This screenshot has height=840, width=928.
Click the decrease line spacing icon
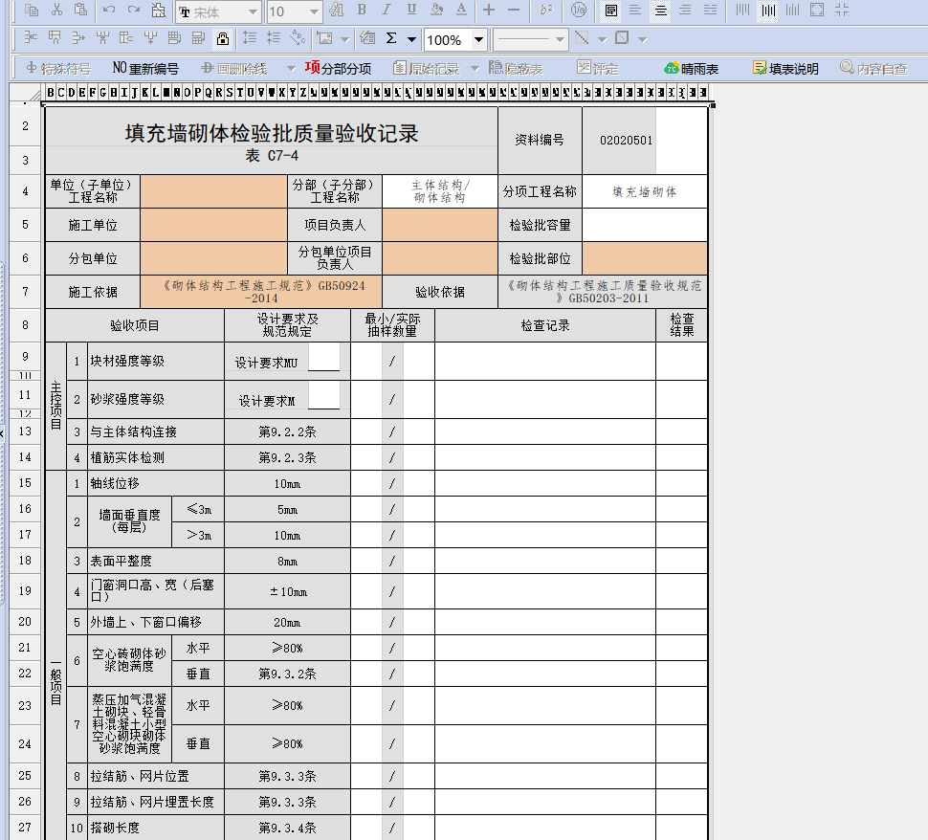274,38
